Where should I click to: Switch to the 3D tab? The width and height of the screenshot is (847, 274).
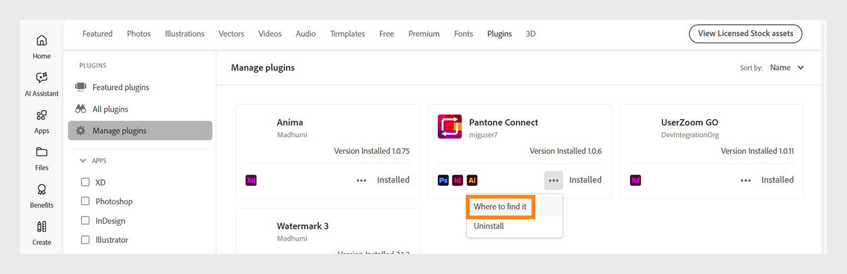pyautogui.click(x=531, y=34)
